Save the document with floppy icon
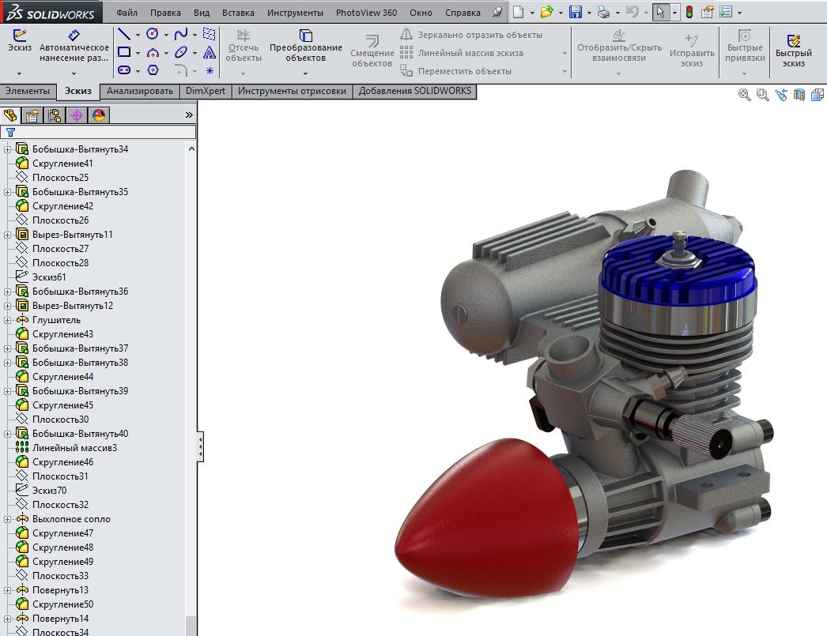The height and width of the screenshot is (636, 827). 576,12
